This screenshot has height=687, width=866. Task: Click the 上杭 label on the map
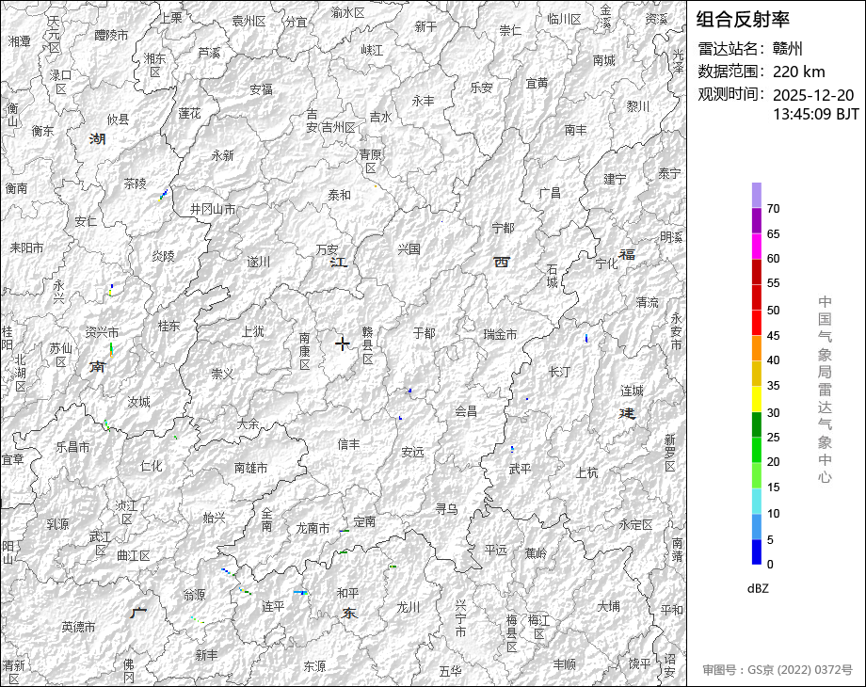tap(586, 472)
